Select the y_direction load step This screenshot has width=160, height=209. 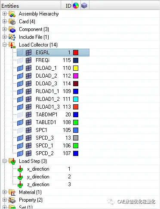tap(38, 177)
